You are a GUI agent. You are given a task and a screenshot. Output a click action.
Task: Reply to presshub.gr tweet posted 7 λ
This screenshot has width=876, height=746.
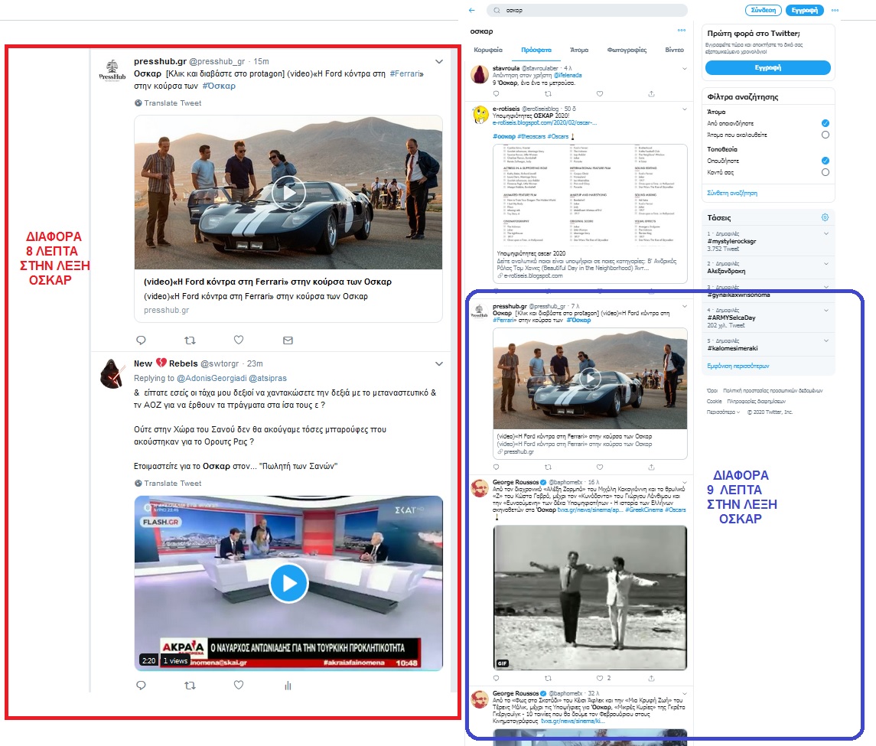click(496, 467)
